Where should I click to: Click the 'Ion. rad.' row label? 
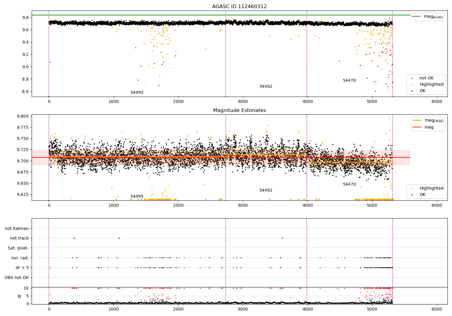coord(20,258)
